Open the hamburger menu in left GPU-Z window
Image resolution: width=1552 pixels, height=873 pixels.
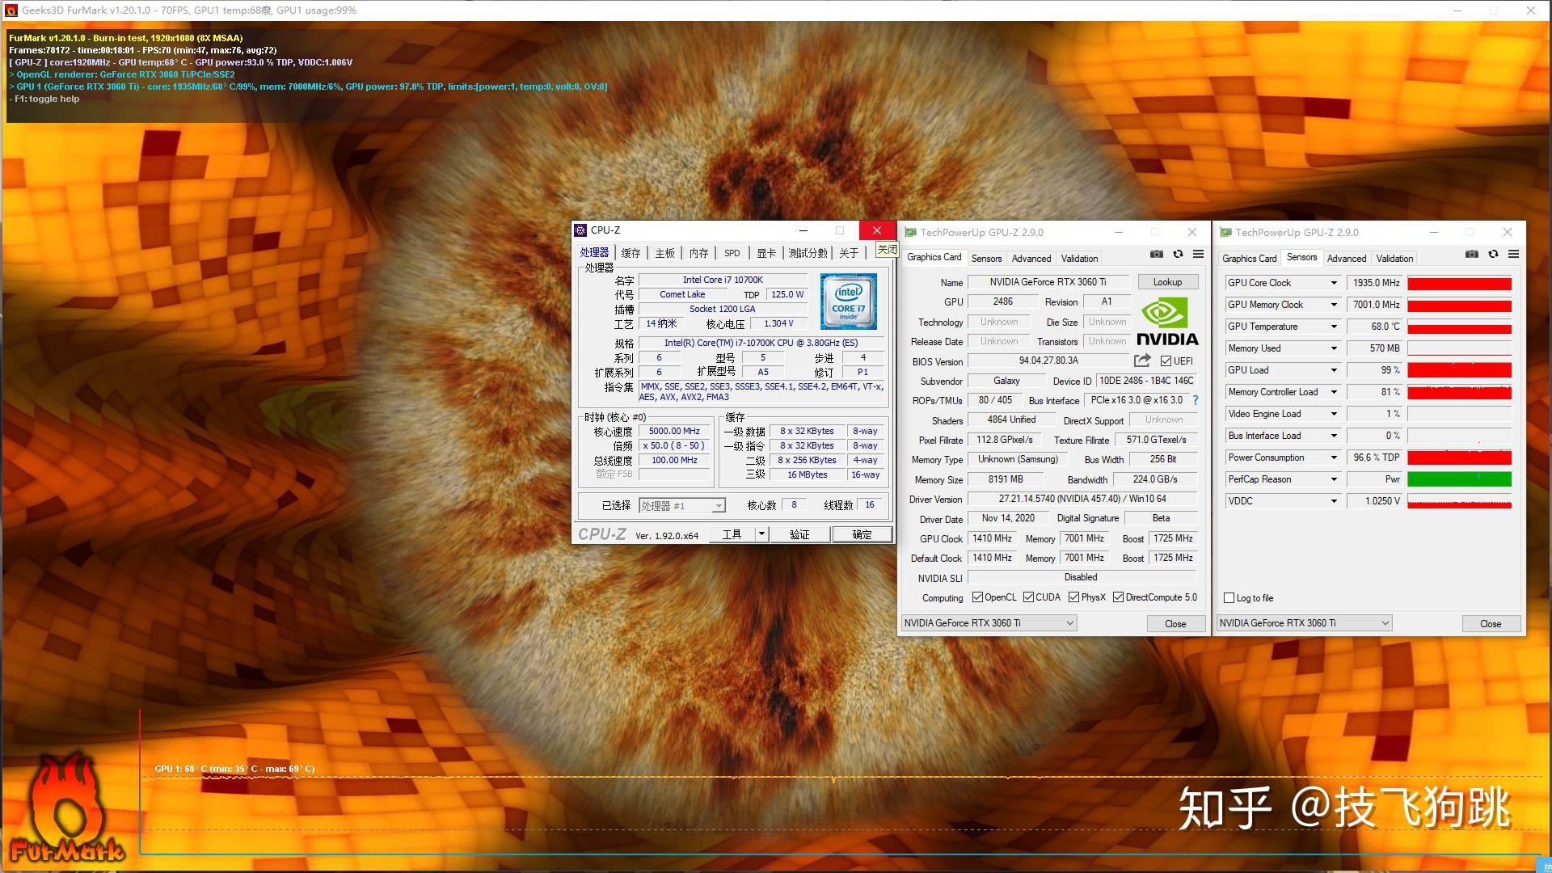tap(1198, 255)
